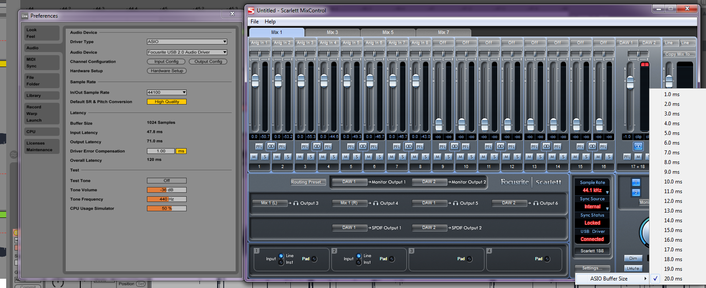Viewport: 706px width, 288px height.
Task: Click the Hardware Setup button
Action: [x=166, y=71]
